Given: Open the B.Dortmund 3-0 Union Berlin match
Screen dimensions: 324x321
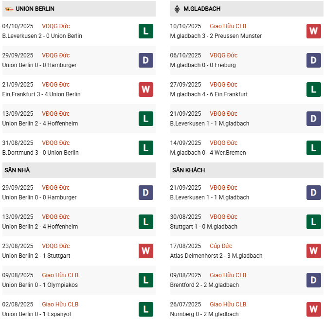Looking at the screenshot, I should point(40,153).
